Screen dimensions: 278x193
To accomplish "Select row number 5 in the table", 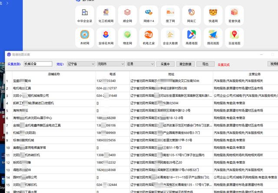I will (7, 111).
